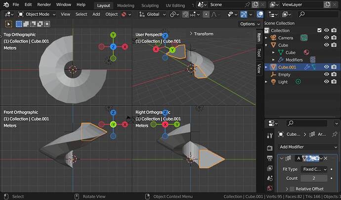Open the Fit Type dropdown

pyautogui.click(x=314, y=169)
